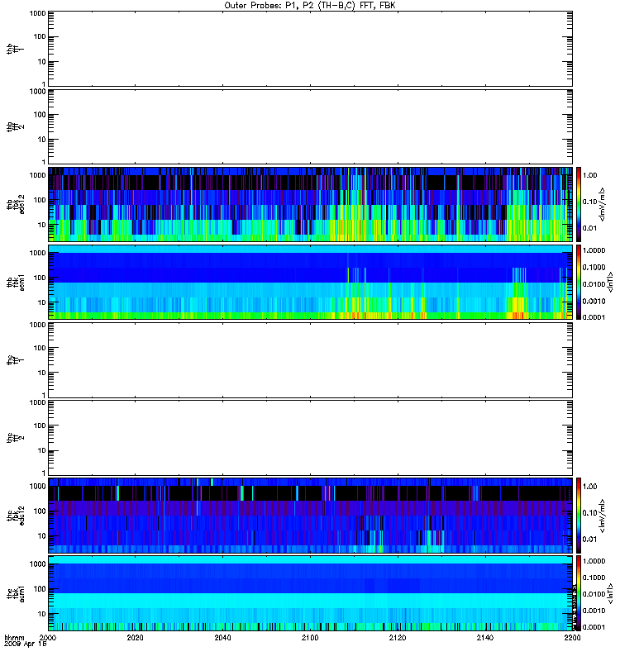620x661 pixels.
Task: Click the 1000 y-tick of thc fff 2
Action: pyautogui.click(x=37, y=402)
